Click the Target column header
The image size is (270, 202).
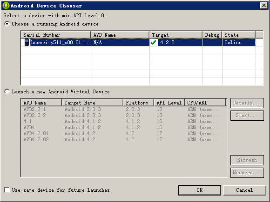(x=176, y=35)
